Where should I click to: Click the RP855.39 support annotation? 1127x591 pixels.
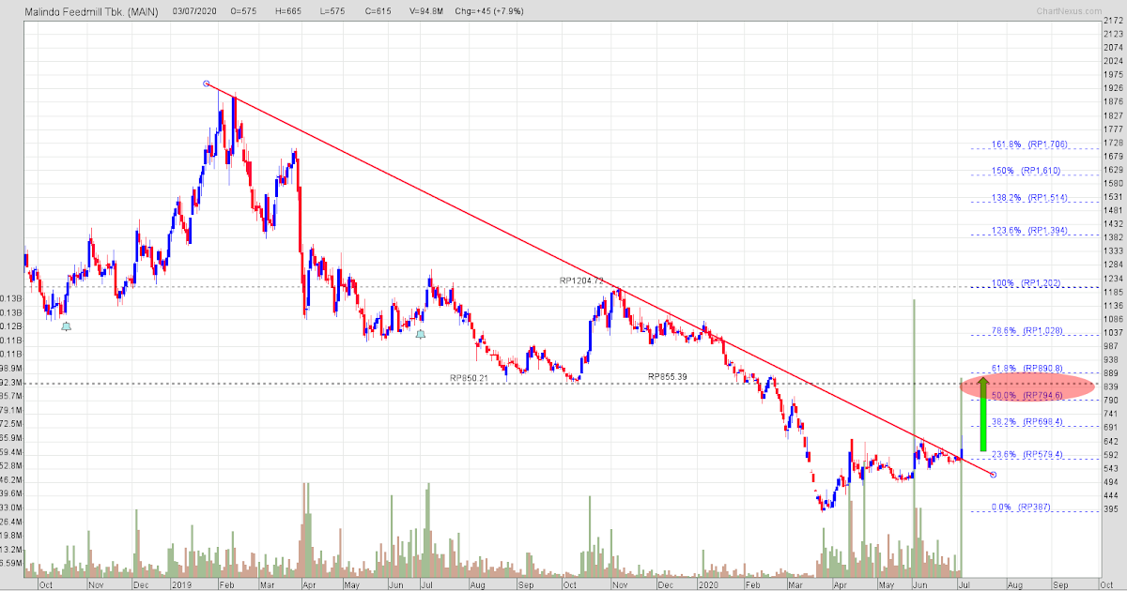(x=669, y=377)
